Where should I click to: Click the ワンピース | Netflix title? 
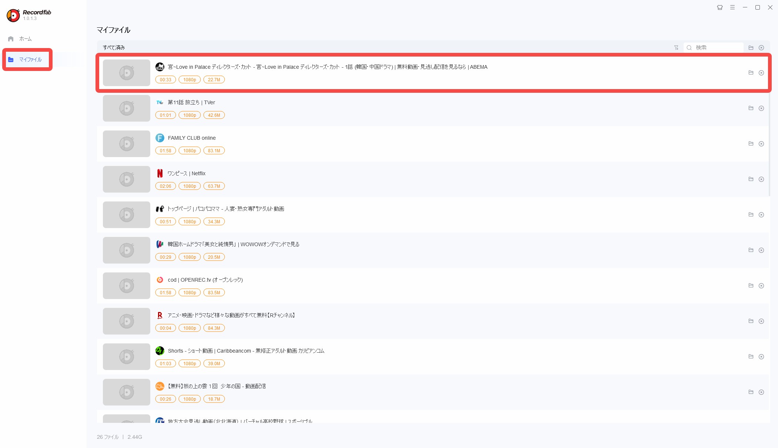(187, 173)
